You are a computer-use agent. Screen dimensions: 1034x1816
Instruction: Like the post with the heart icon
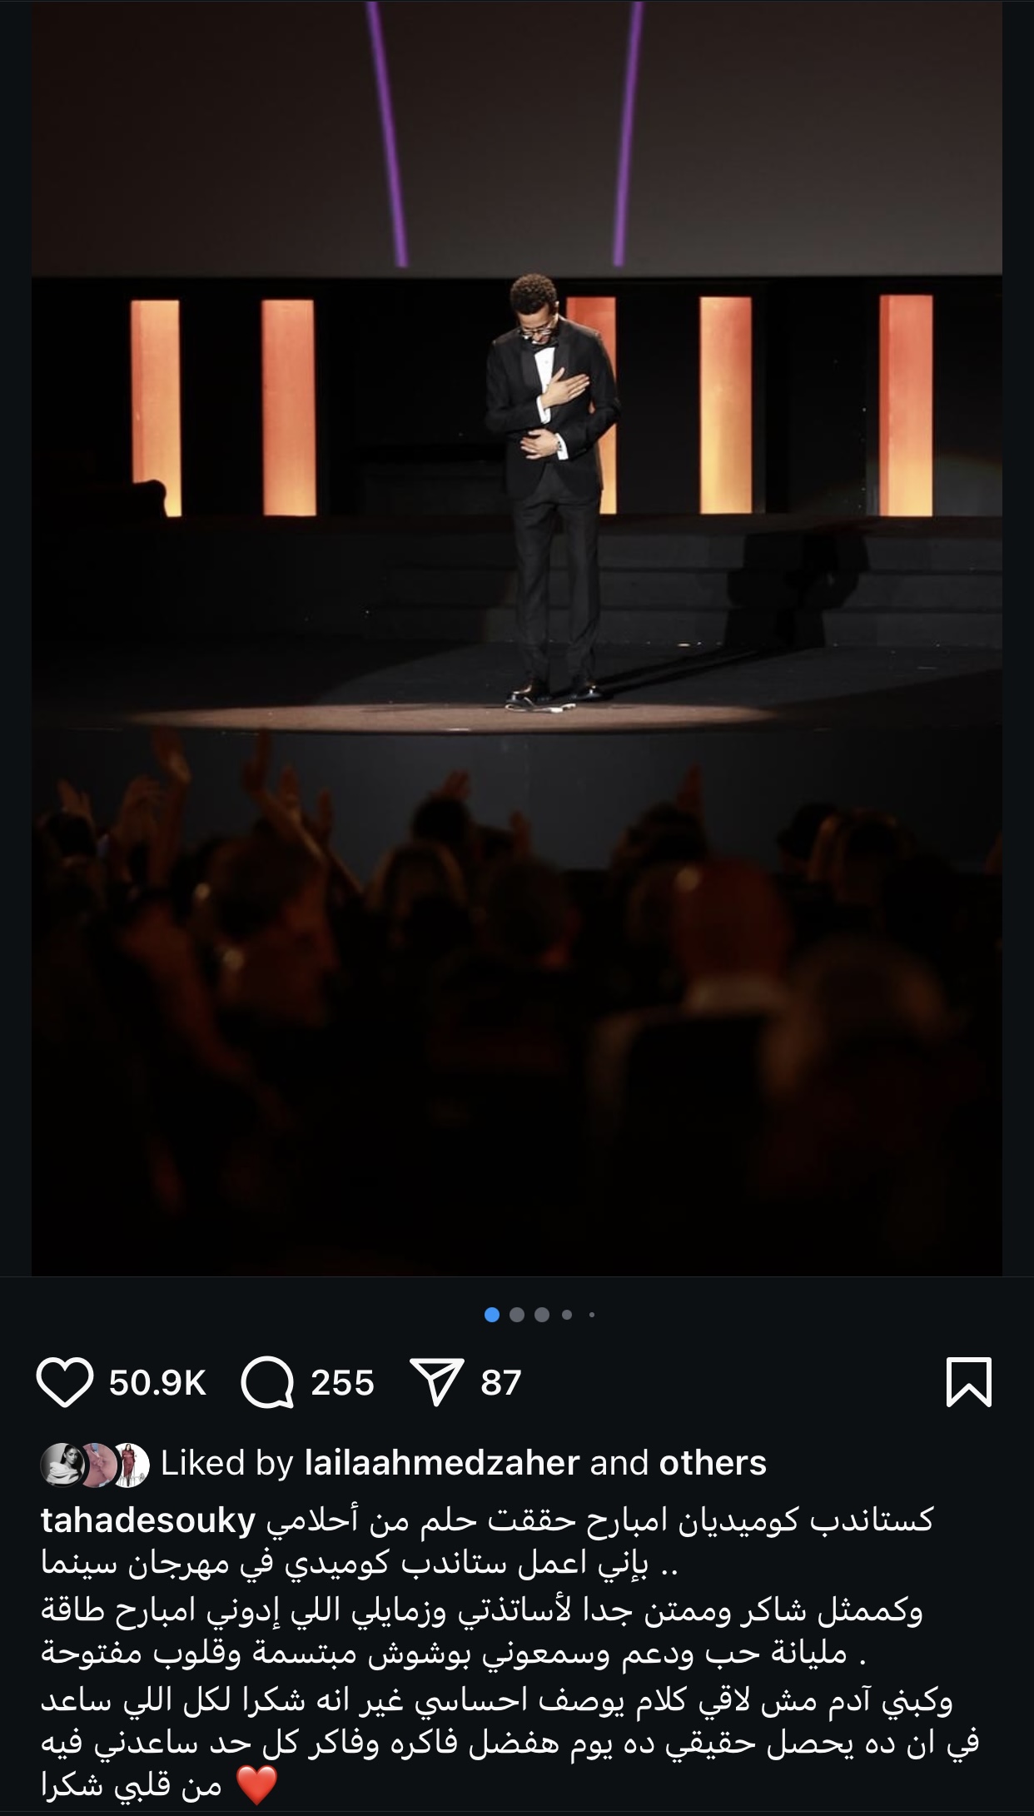pos(65,1382)
